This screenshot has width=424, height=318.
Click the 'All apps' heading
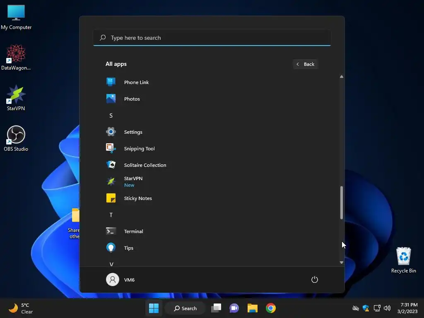(116, 64)
